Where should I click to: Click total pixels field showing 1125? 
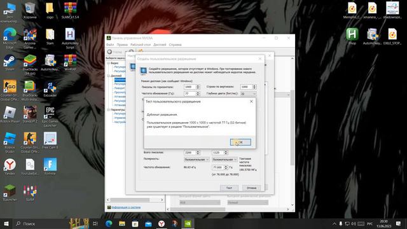218,153
